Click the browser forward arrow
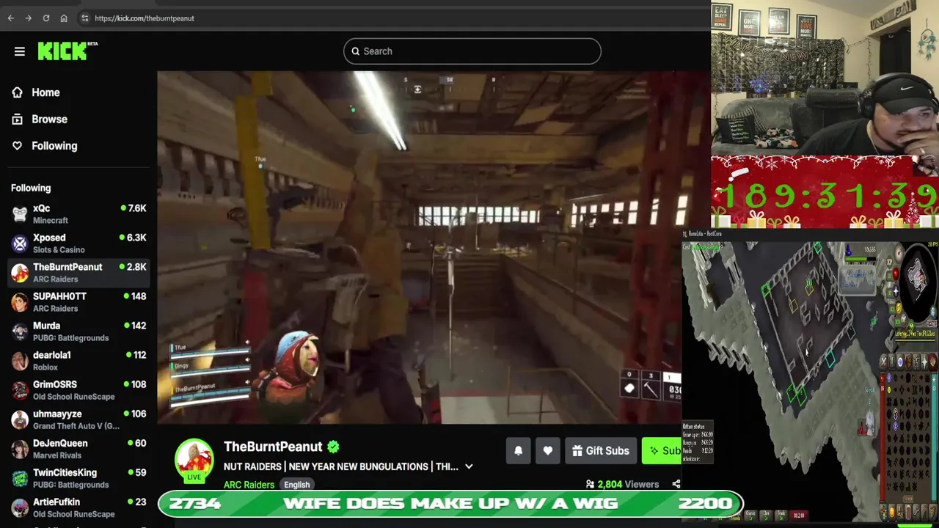The height and width of the screenshot is (528, 939). pos(28,18)
